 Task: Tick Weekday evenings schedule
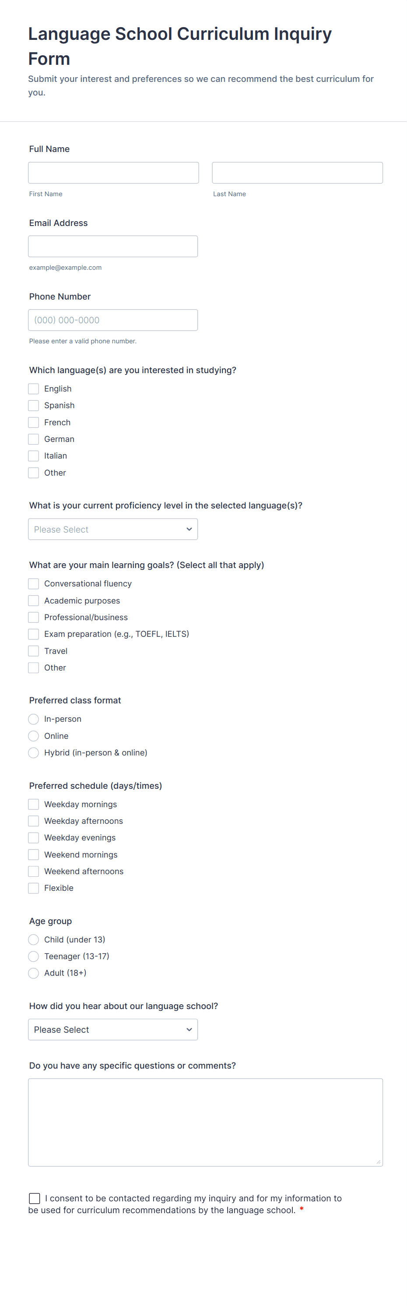[x=33, y=837]
